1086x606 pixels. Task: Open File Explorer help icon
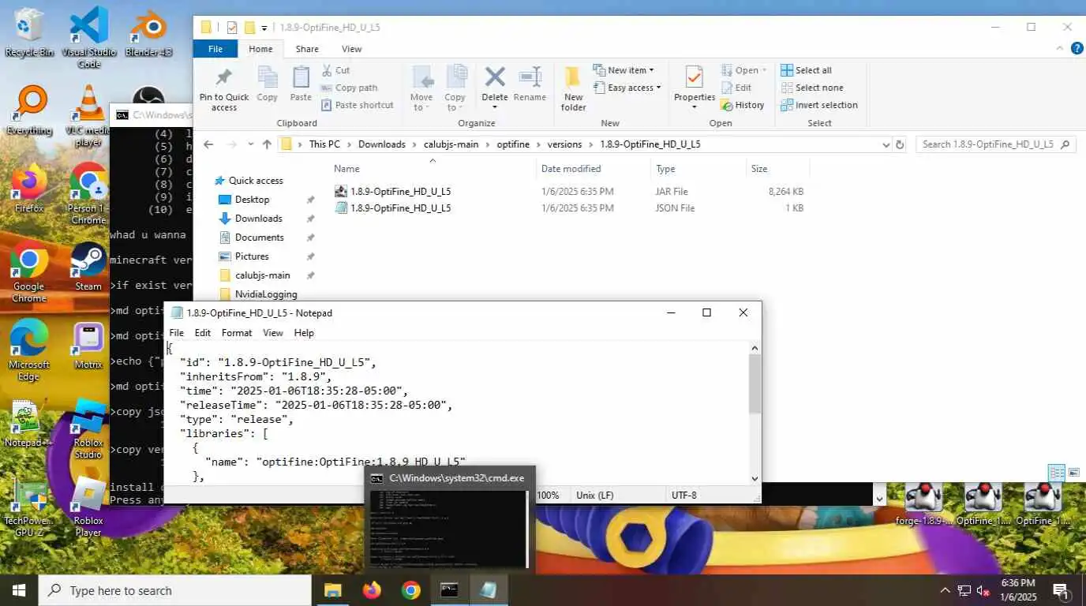(1077, 49)
